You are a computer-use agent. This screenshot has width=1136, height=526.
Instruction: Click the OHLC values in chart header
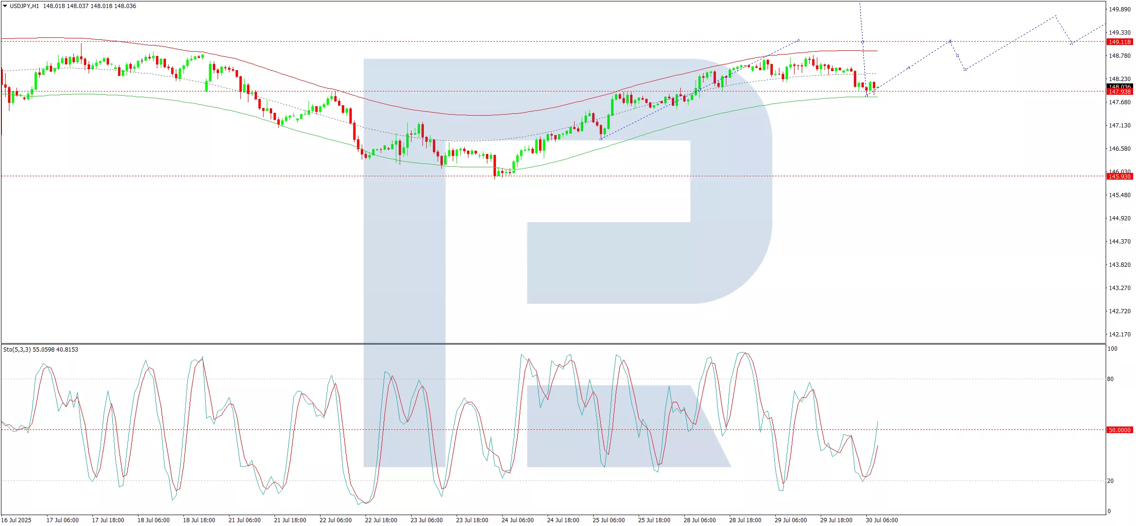[x=90, y=6]
